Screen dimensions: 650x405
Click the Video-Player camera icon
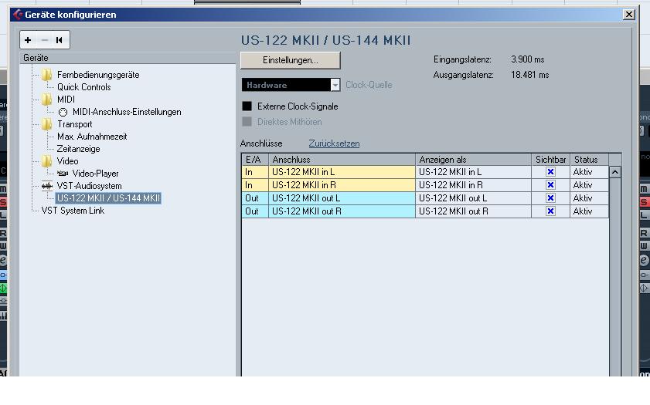[x=63, y=174]
